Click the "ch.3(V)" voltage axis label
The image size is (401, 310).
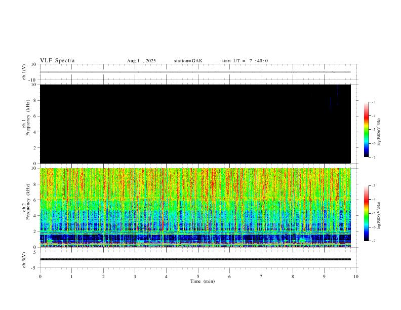click(24, 260)
